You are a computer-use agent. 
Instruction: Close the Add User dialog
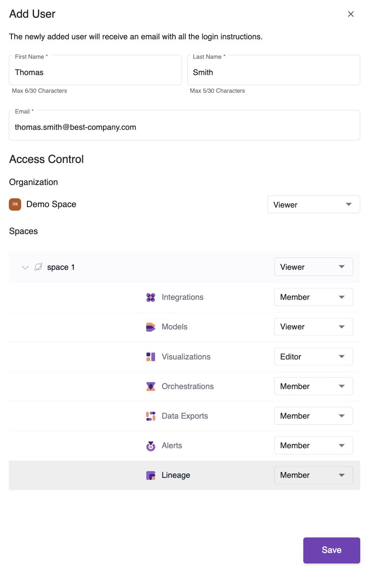(x=351, y=14)
